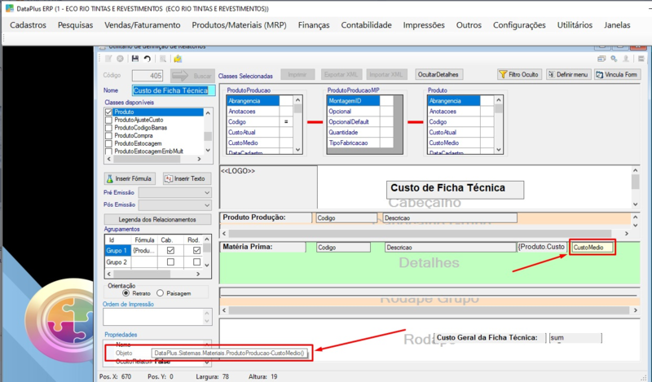The height and width of the screenshot is (382, 652).
Task: Select MontagemID in ProdutoProducaoMP list
Action: click(x=353, y=101)
